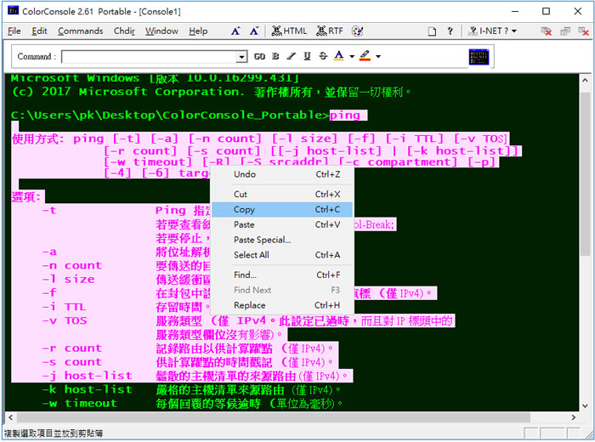Image resolution: width=595 pixels, height=442 pixels.
Task: Apply the highlight color marker button
Action: [365, 56]
